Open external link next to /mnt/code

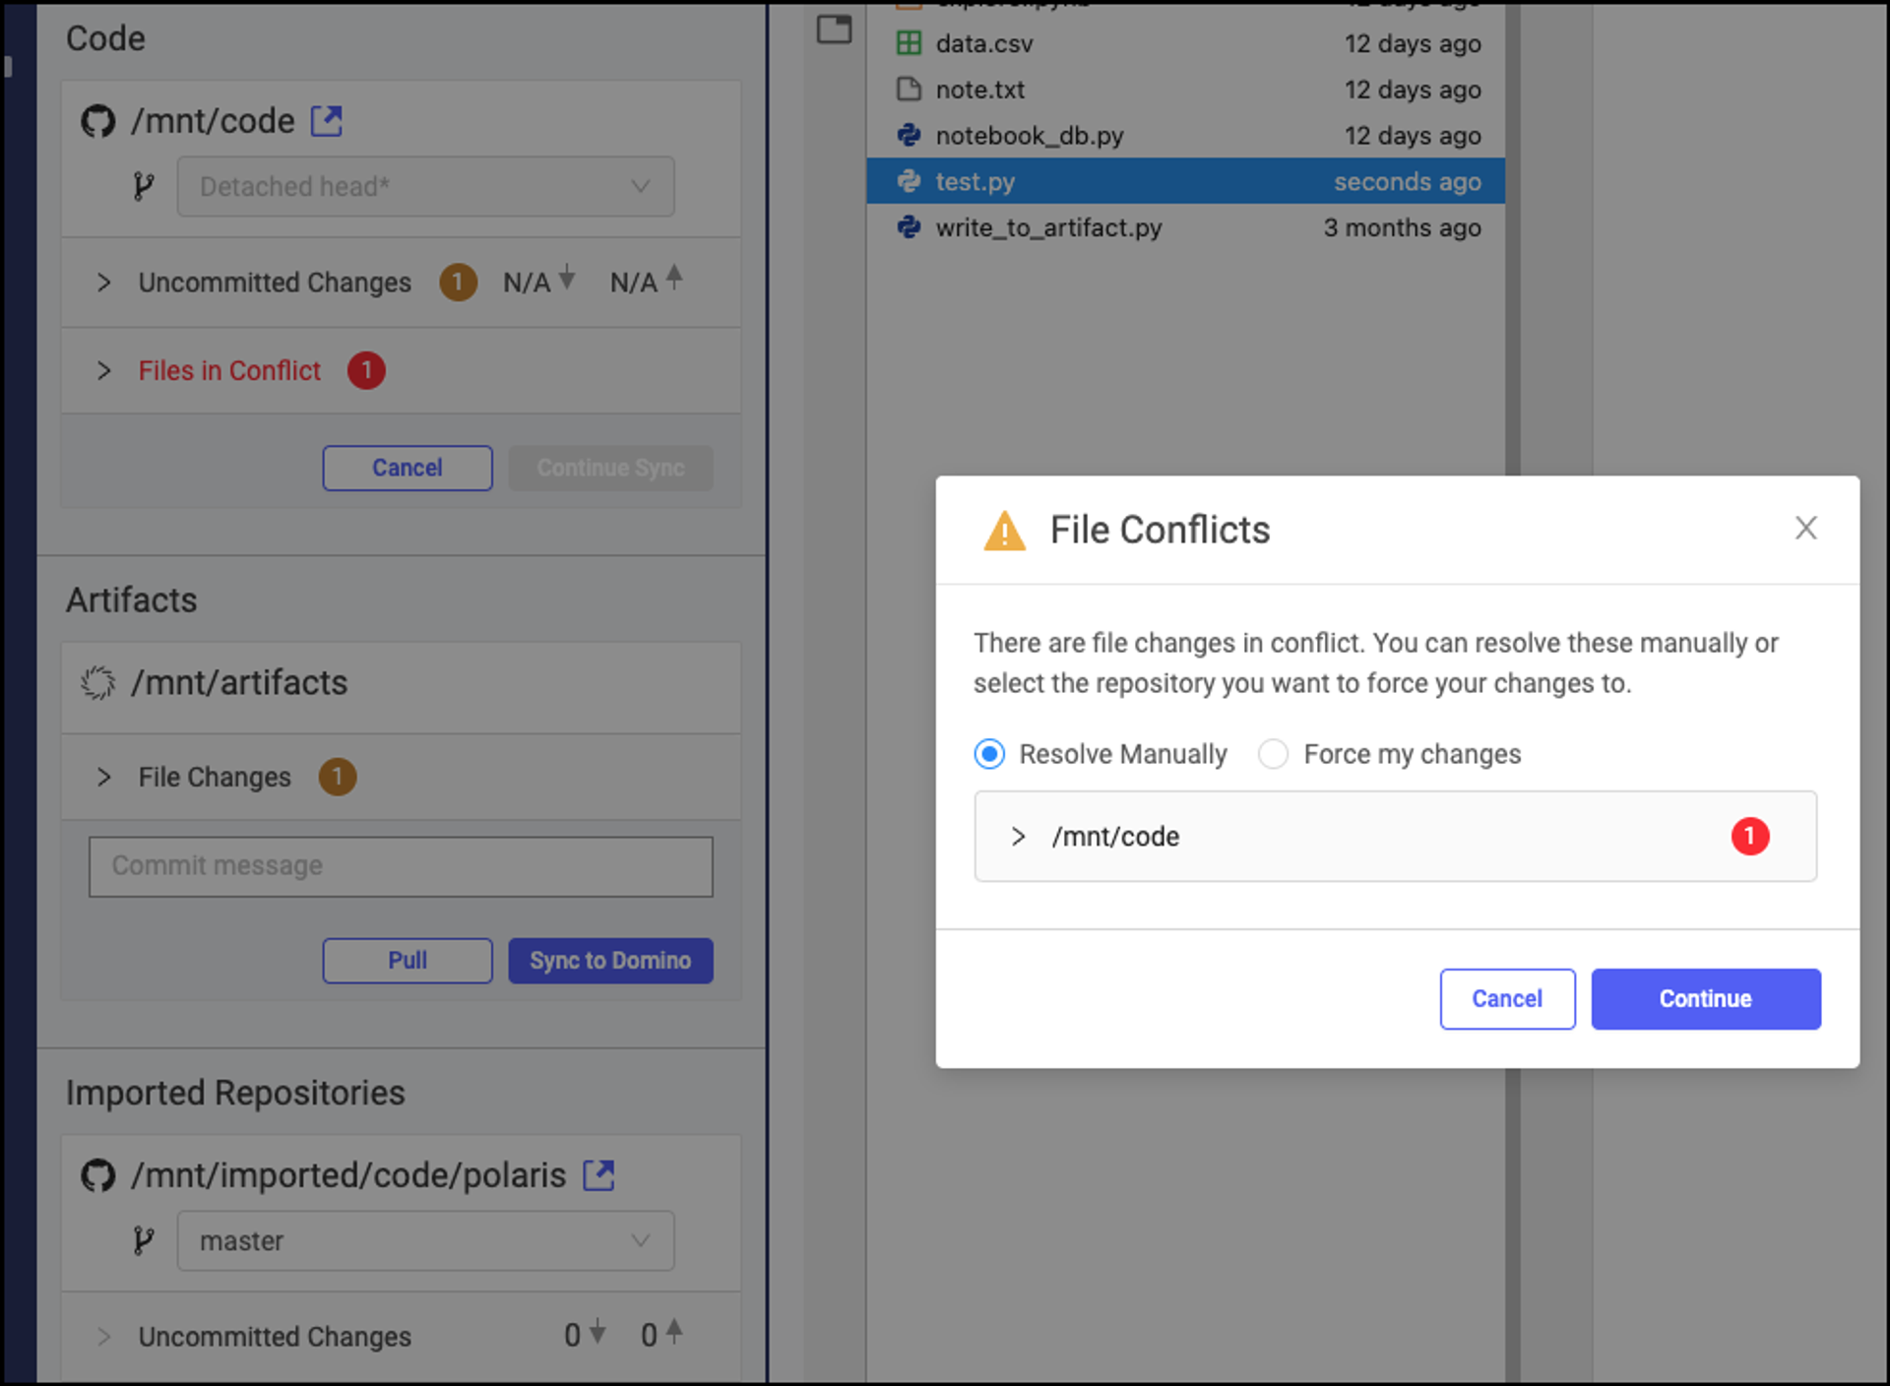pos(326,121)
